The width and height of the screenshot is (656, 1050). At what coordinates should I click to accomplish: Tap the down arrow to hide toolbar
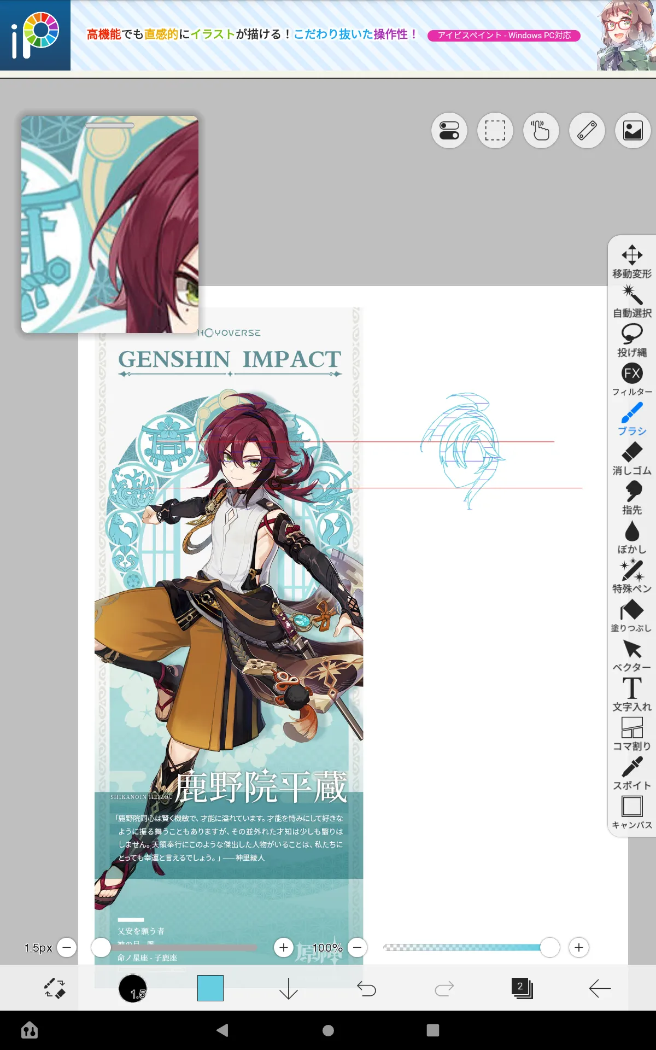[289, 988]
